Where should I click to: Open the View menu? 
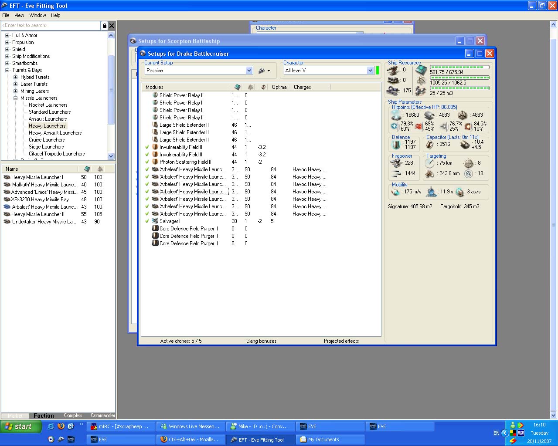19,15
